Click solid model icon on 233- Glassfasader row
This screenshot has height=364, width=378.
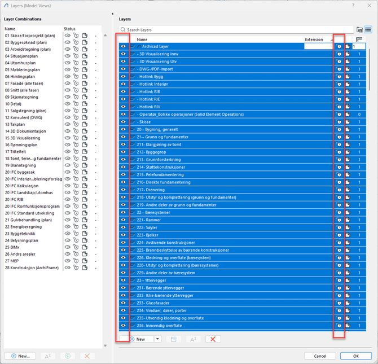tap(348, 303)
